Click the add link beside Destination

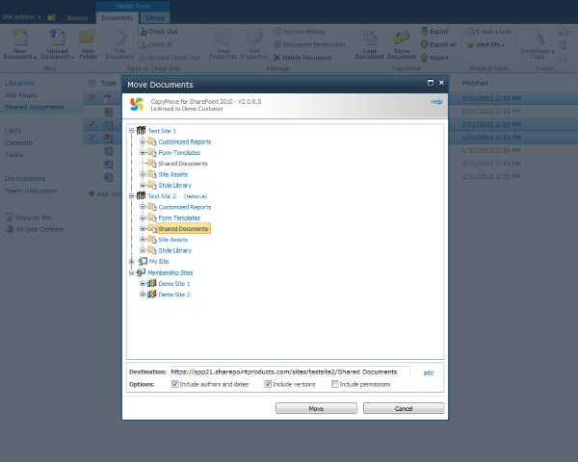[x=428, y=372]
